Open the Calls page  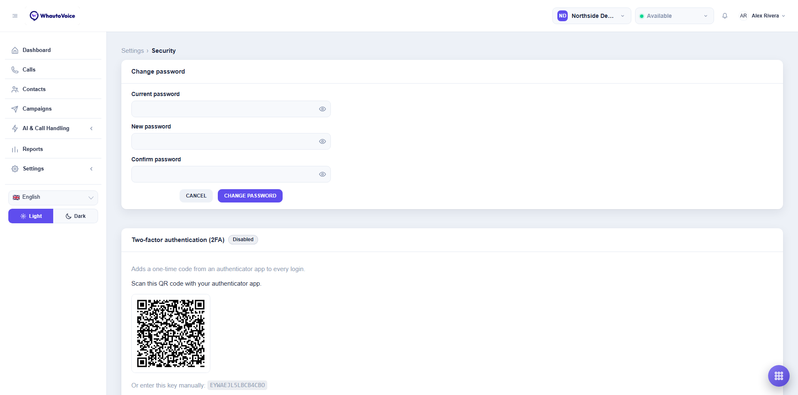pos(53,69)
